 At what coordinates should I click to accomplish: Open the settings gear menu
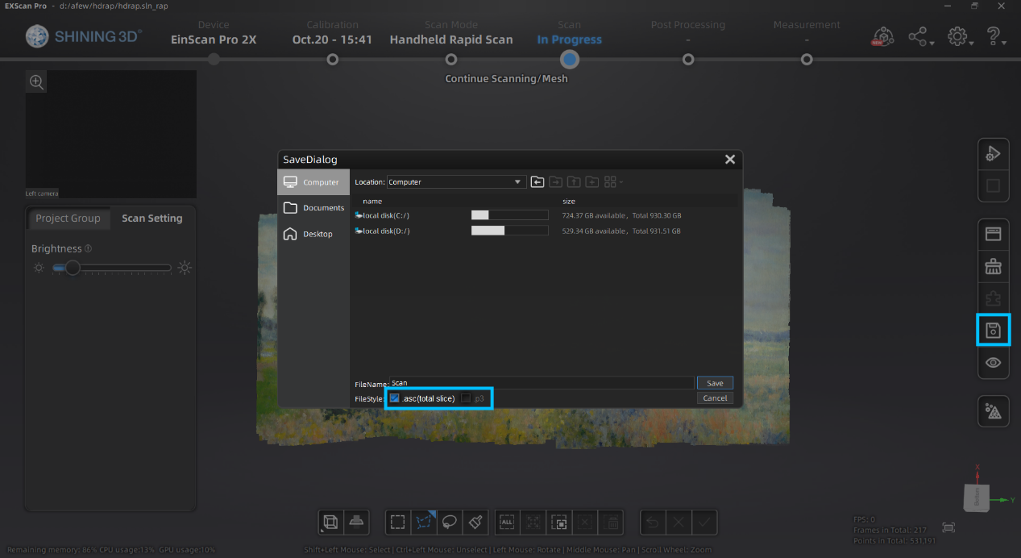(959, 37)
